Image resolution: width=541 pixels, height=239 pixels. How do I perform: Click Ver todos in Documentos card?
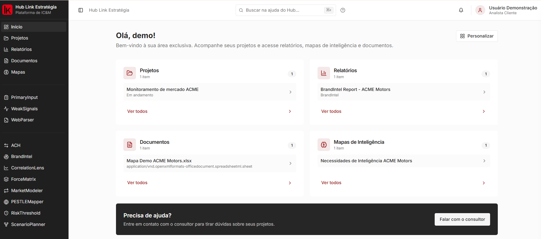(210, 183)
